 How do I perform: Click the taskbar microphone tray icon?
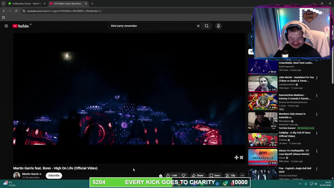coord(306,184)
